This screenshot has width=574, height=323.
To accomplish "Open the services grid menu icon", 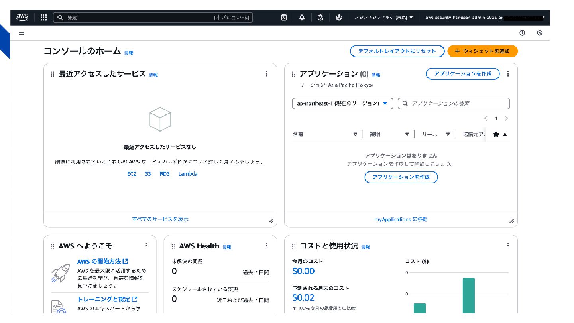I will 44,17.
